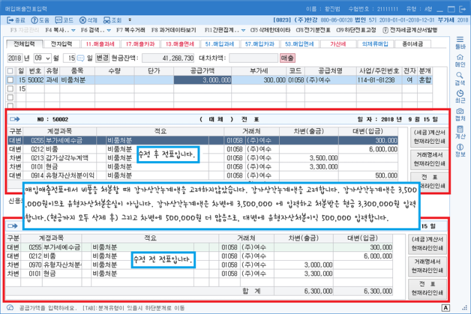Viewport: 471px width, 314px height.
Task: Click the 검색 magnifier icon in sidebar
Action: click(x=460, y=75)
